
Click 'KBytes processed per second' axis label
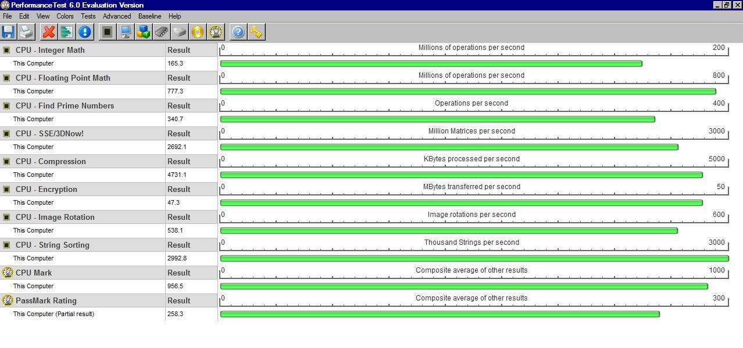(x=471, y=159)
